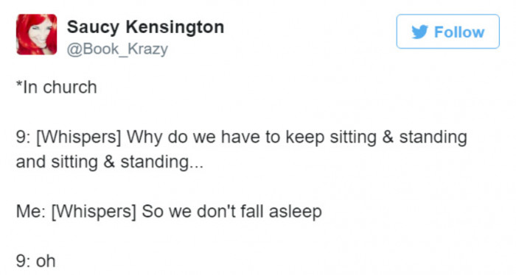516x275 pixels.
Task: Visit the @Book_Krazy handle link
Action: 117,49
